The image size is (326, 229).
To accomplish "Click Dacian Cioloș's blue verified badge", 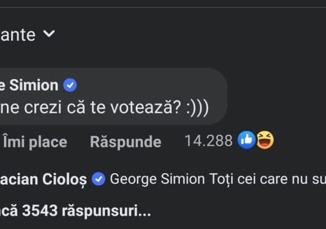I will (98, 179).
